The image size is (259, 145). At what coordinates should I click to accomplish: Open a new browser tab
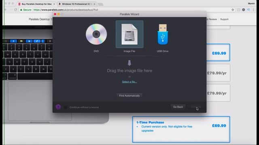(100, 4)
